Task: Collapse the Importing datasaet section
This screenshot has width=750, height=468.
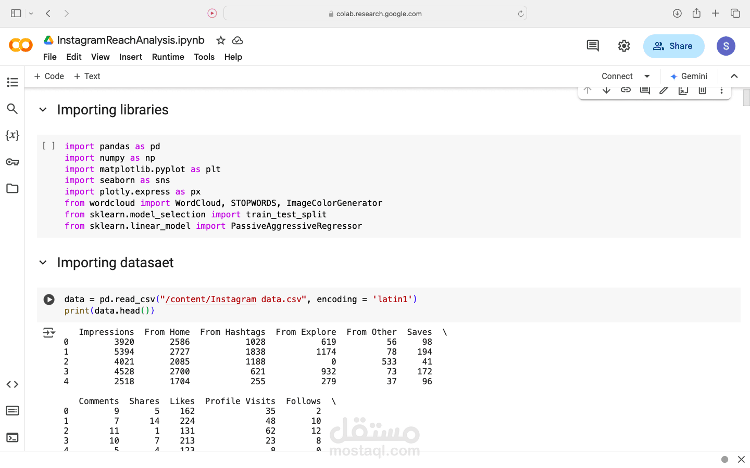Action: (43, 263)
